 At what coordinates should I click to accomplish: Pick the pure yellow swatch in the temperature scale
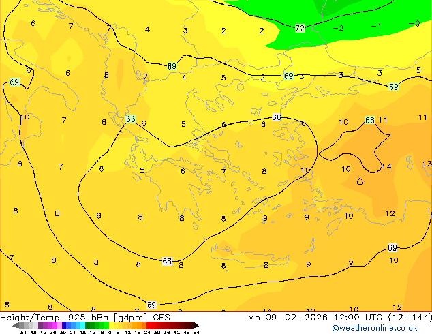111,325
